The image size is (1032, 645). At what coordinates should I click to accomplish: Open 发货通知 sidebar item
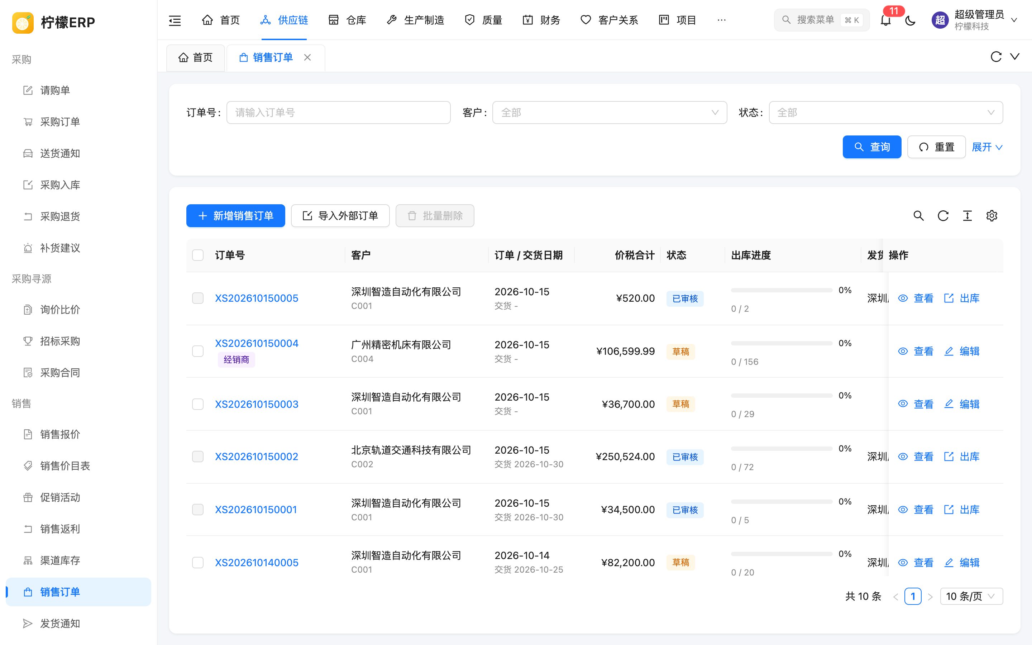[78, 623]
